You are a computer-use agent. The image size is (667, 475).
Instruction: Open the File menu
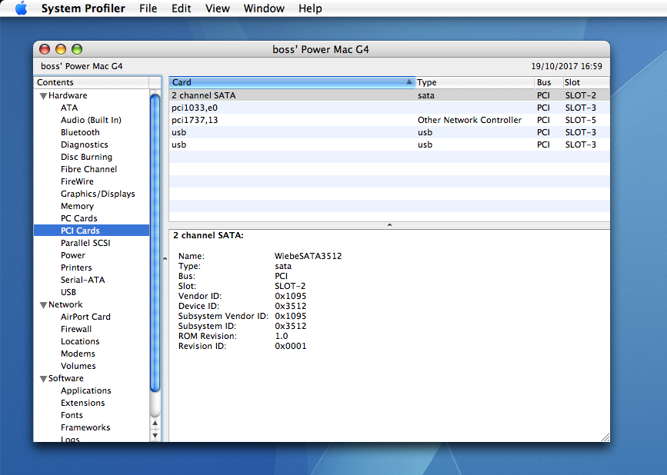[x=148, y=8]
